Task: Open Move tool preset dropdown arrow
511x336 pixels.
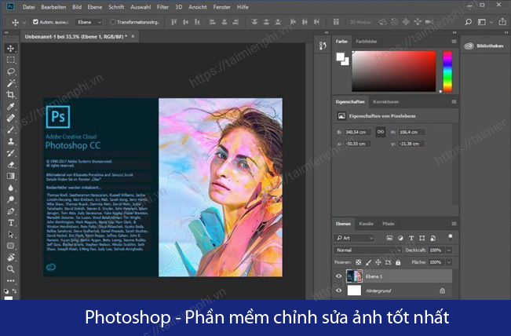Action: [24, 22]
